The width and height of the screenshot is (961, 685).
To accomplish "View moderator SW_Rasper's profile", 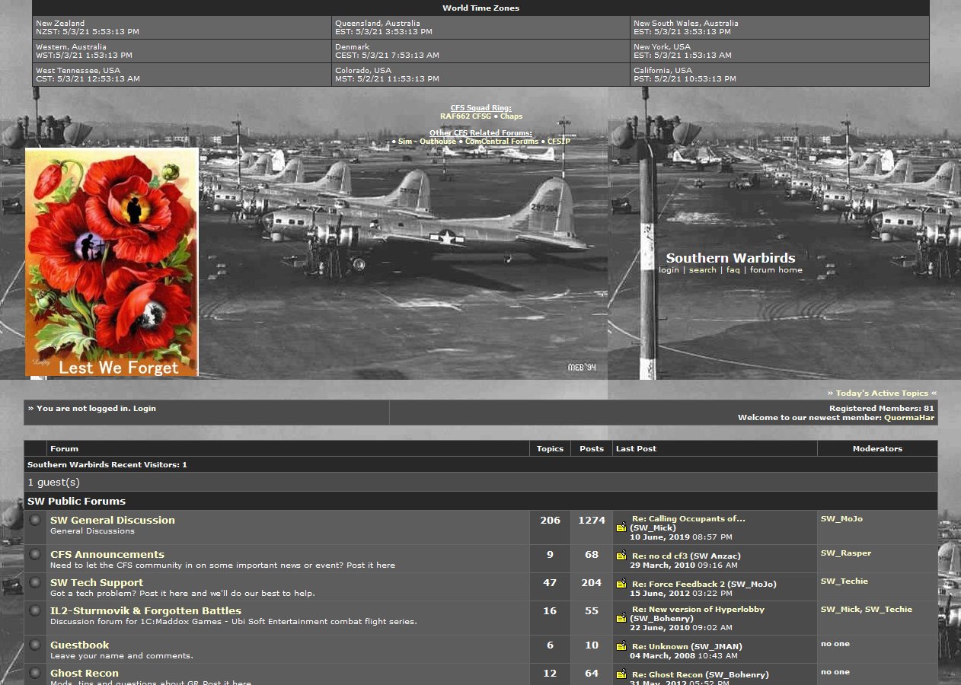I will coord(845,553).
